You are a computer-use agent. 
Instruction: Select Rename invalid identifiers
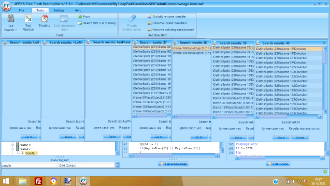pos(167,23)
